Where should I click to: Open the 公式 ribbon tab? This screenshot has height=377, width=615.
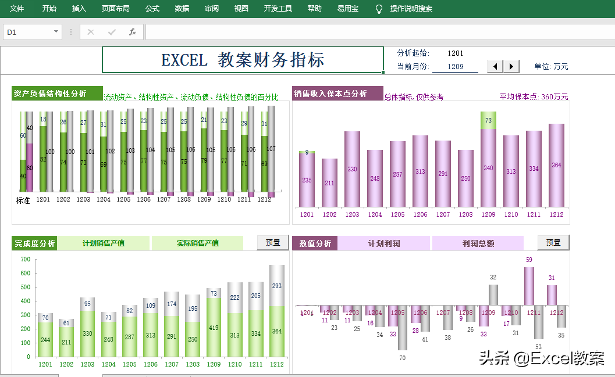[x=152, y=8]
